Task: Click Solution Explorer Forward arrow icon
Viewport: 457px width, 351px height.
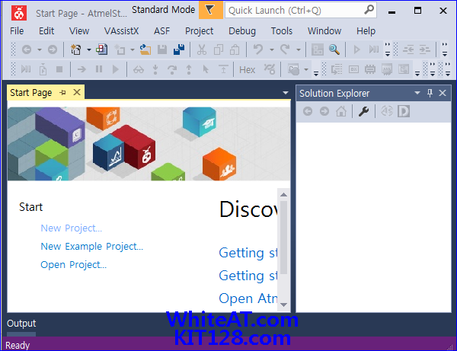Action: coord(324,111)
